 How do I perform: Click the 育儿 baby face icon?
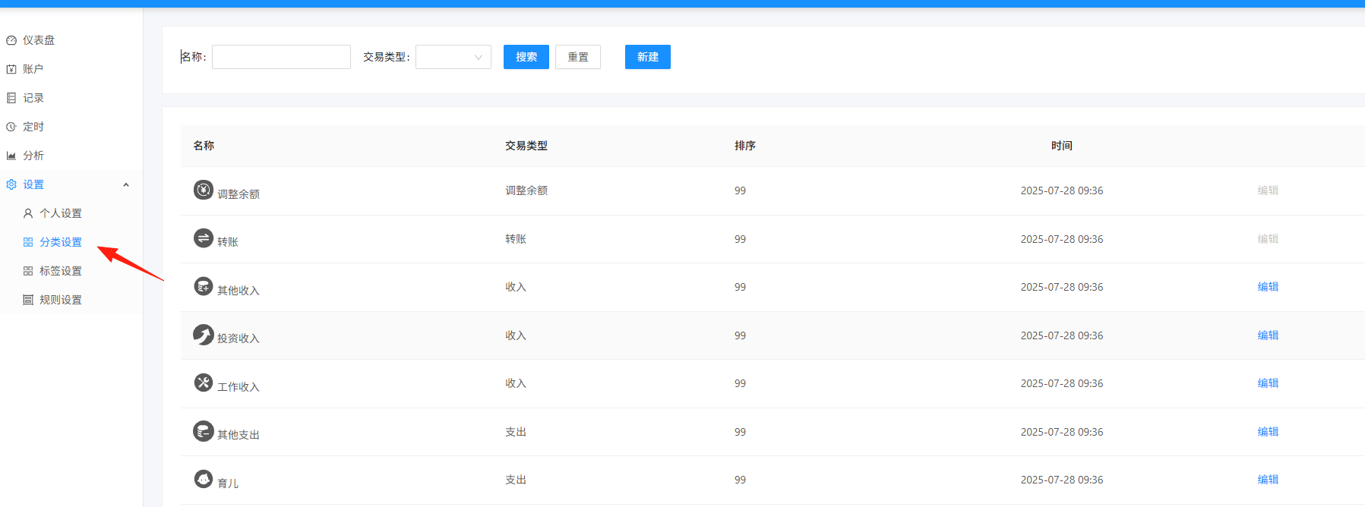point(203,480)
